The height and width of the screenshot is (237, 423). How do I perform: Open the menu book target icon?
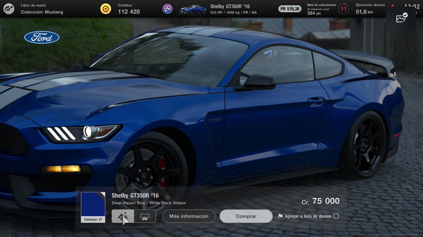point(106,9)
